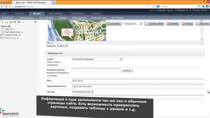The width and height of the screenshot is (210, 118).
Task: Open Туры компании submenu item
Action: pyautogui.click(x=46, y=18)
